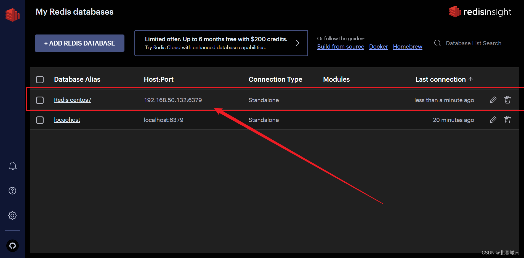Sort by the Database Alias column header
The height and width of the screenshot is (258, 524).
pos(77,79)
